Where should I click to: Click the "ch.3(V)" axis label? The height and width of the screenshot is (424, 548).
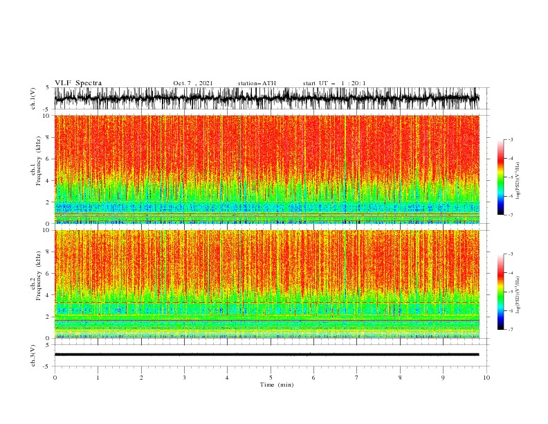click(33, 355)
